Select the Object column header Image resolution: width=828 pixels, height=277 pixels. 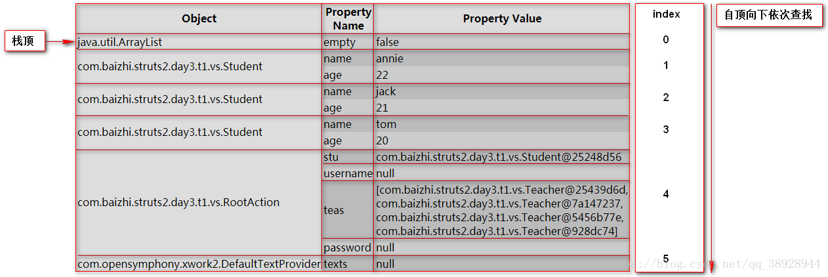(199, 18)
